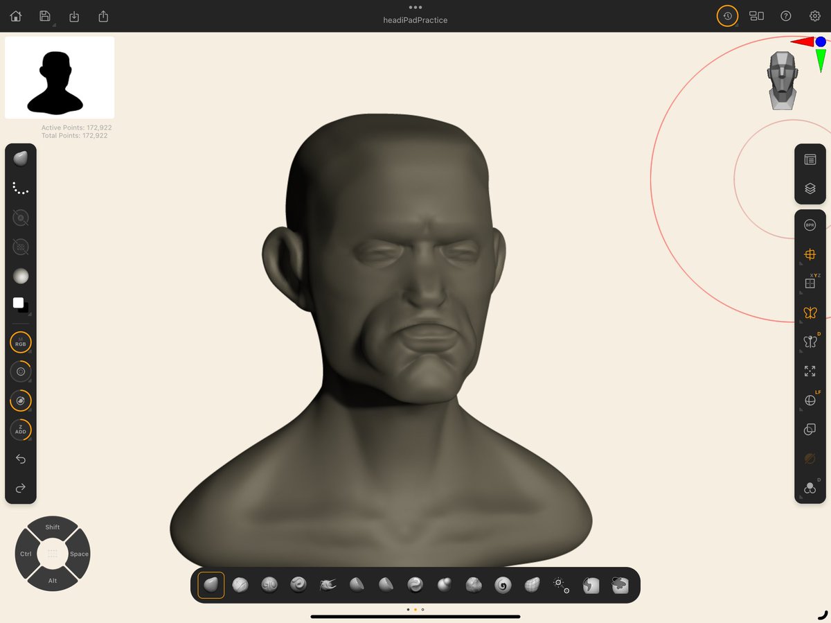This screenshot has height=623, width=831.
Task: Open the subtool layers stack icon
Action: (x=810, y=188)
